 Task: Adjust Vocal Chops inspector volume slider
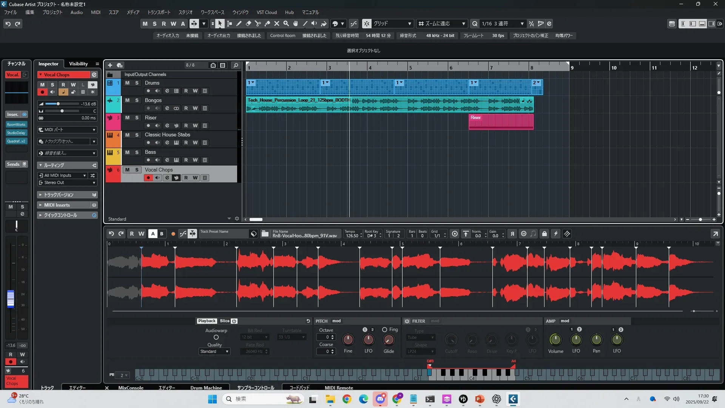pos(58,104)
